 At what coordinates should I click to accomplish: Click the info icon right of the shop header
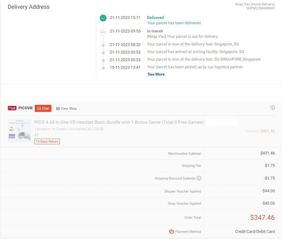(273, 108)
